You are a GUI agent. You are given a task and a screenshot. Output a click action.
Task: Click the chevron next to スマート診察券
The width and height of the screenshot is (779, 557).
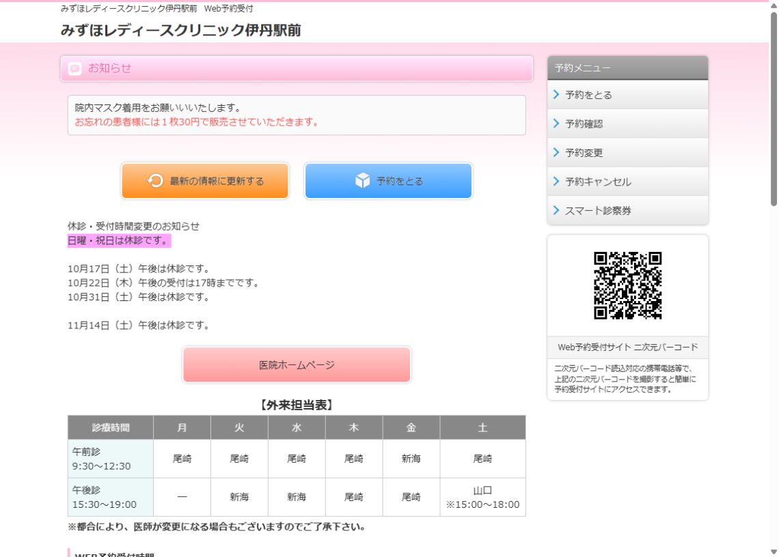click(x=556, y=210)
